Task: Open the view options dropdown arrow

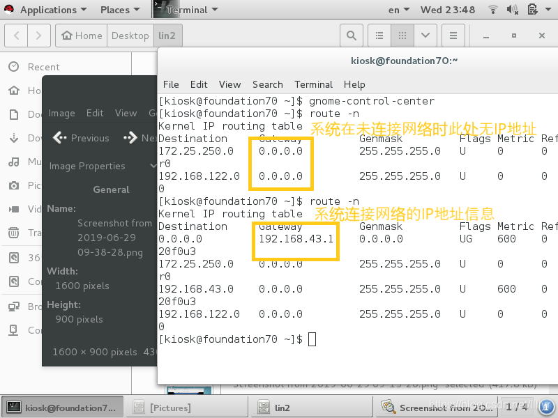Action: [x=425, y=36]
